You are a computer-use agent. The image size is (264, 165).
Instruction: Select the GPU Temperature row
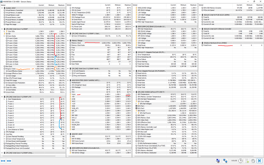click(165, 94)
